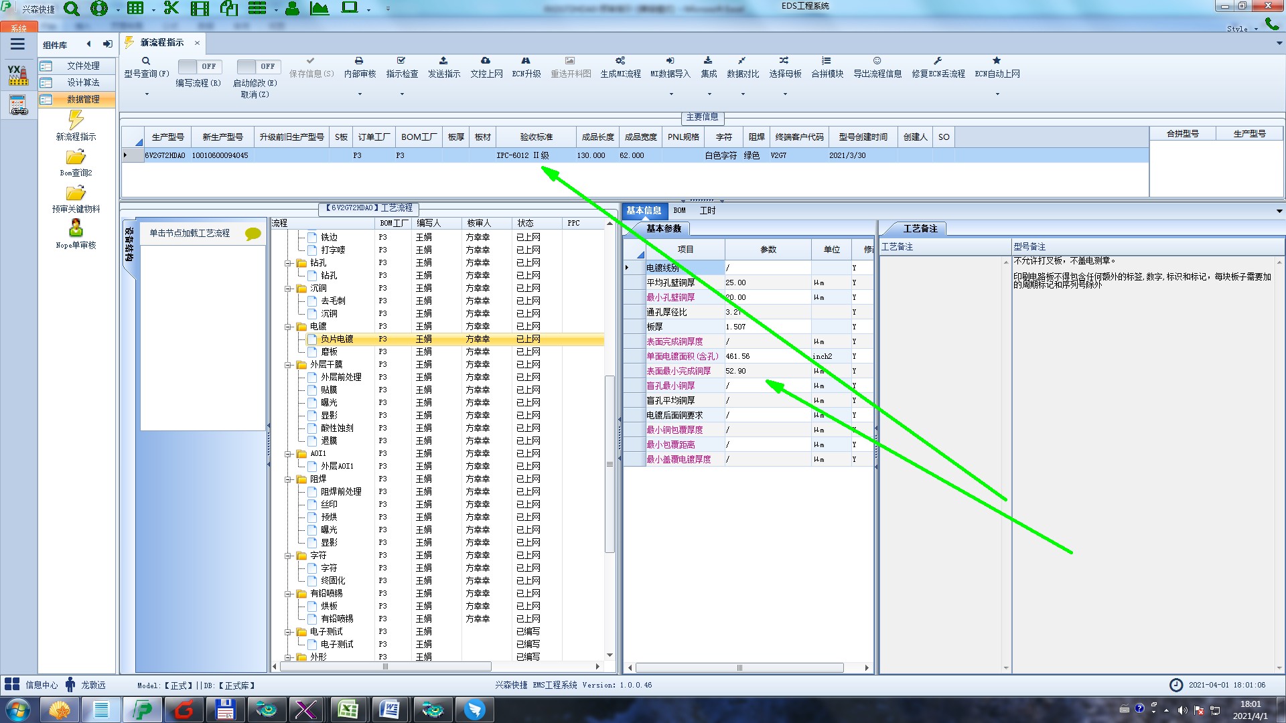The height and width of the screenshot is (723, 1286).
Task: Click the 型号查询 search icon
Action: [145, 61]
